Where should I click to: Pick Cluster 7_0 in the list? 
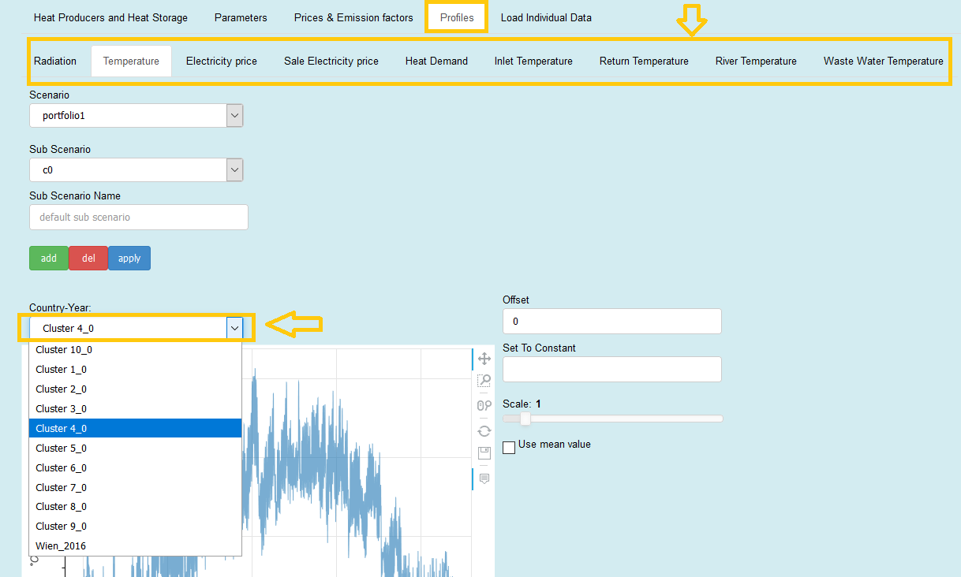click(135, 488)
